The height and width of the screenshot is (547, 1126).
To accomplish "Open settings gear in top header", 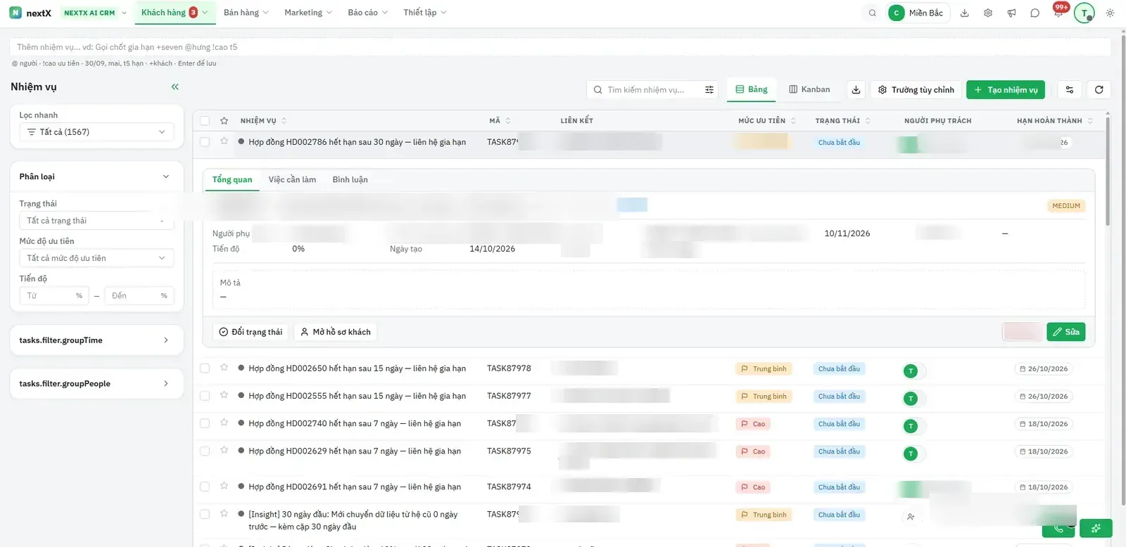I will pos(988,13).
